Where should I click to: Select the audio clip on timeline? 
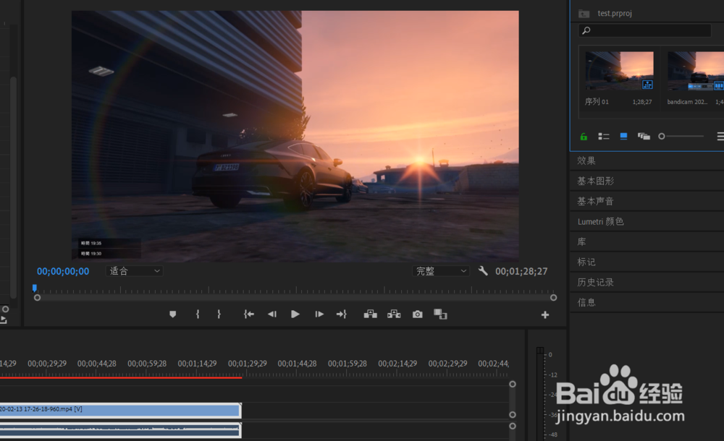click(120, 431)
